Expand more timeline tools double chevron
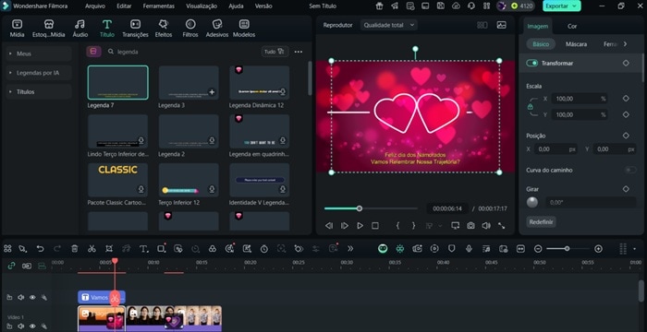The image size is (647, 332). click(x=350, y=248)
